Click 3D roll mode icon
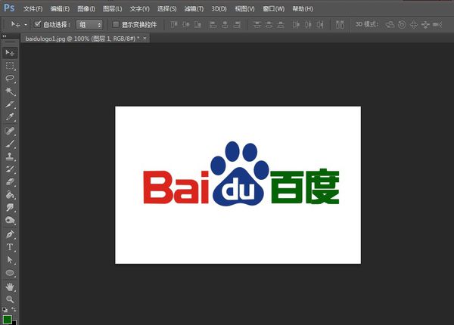Image resolution: width=454 pixels, height=325 pixels. [402, 25]
